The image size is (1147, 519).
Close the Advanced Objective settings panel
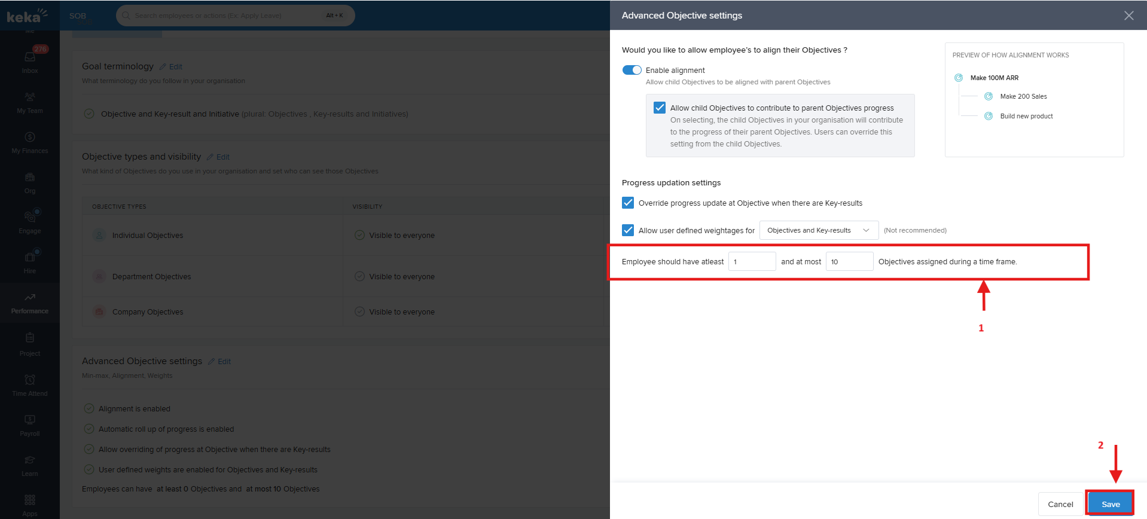point(1128,16)
